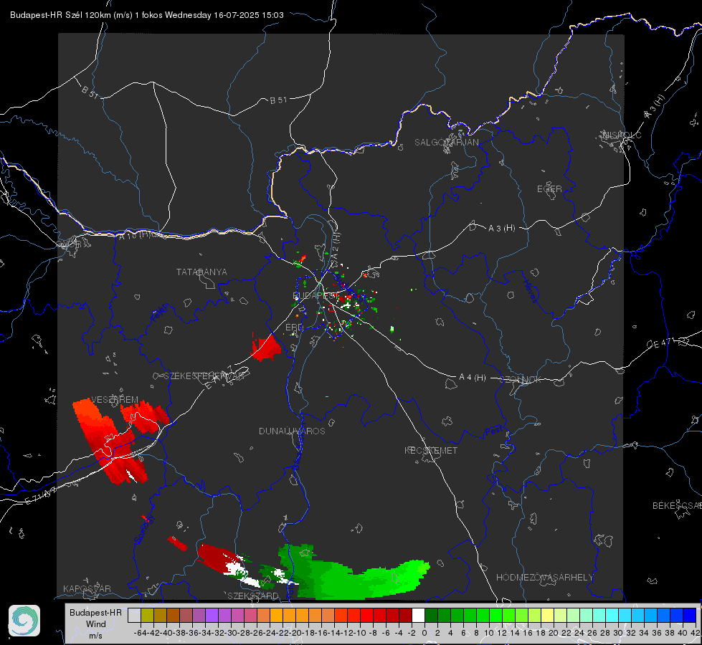702x645 pixels.
Task: Click the DUNAUJVAROS city label
Action: pos(292,431)
